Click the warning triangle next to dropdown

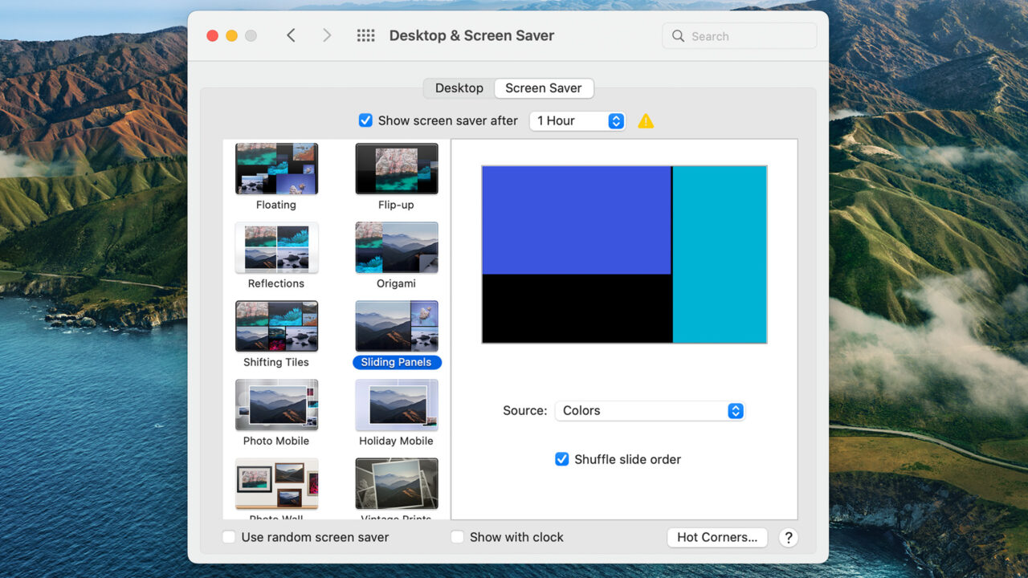pos(647,120)
